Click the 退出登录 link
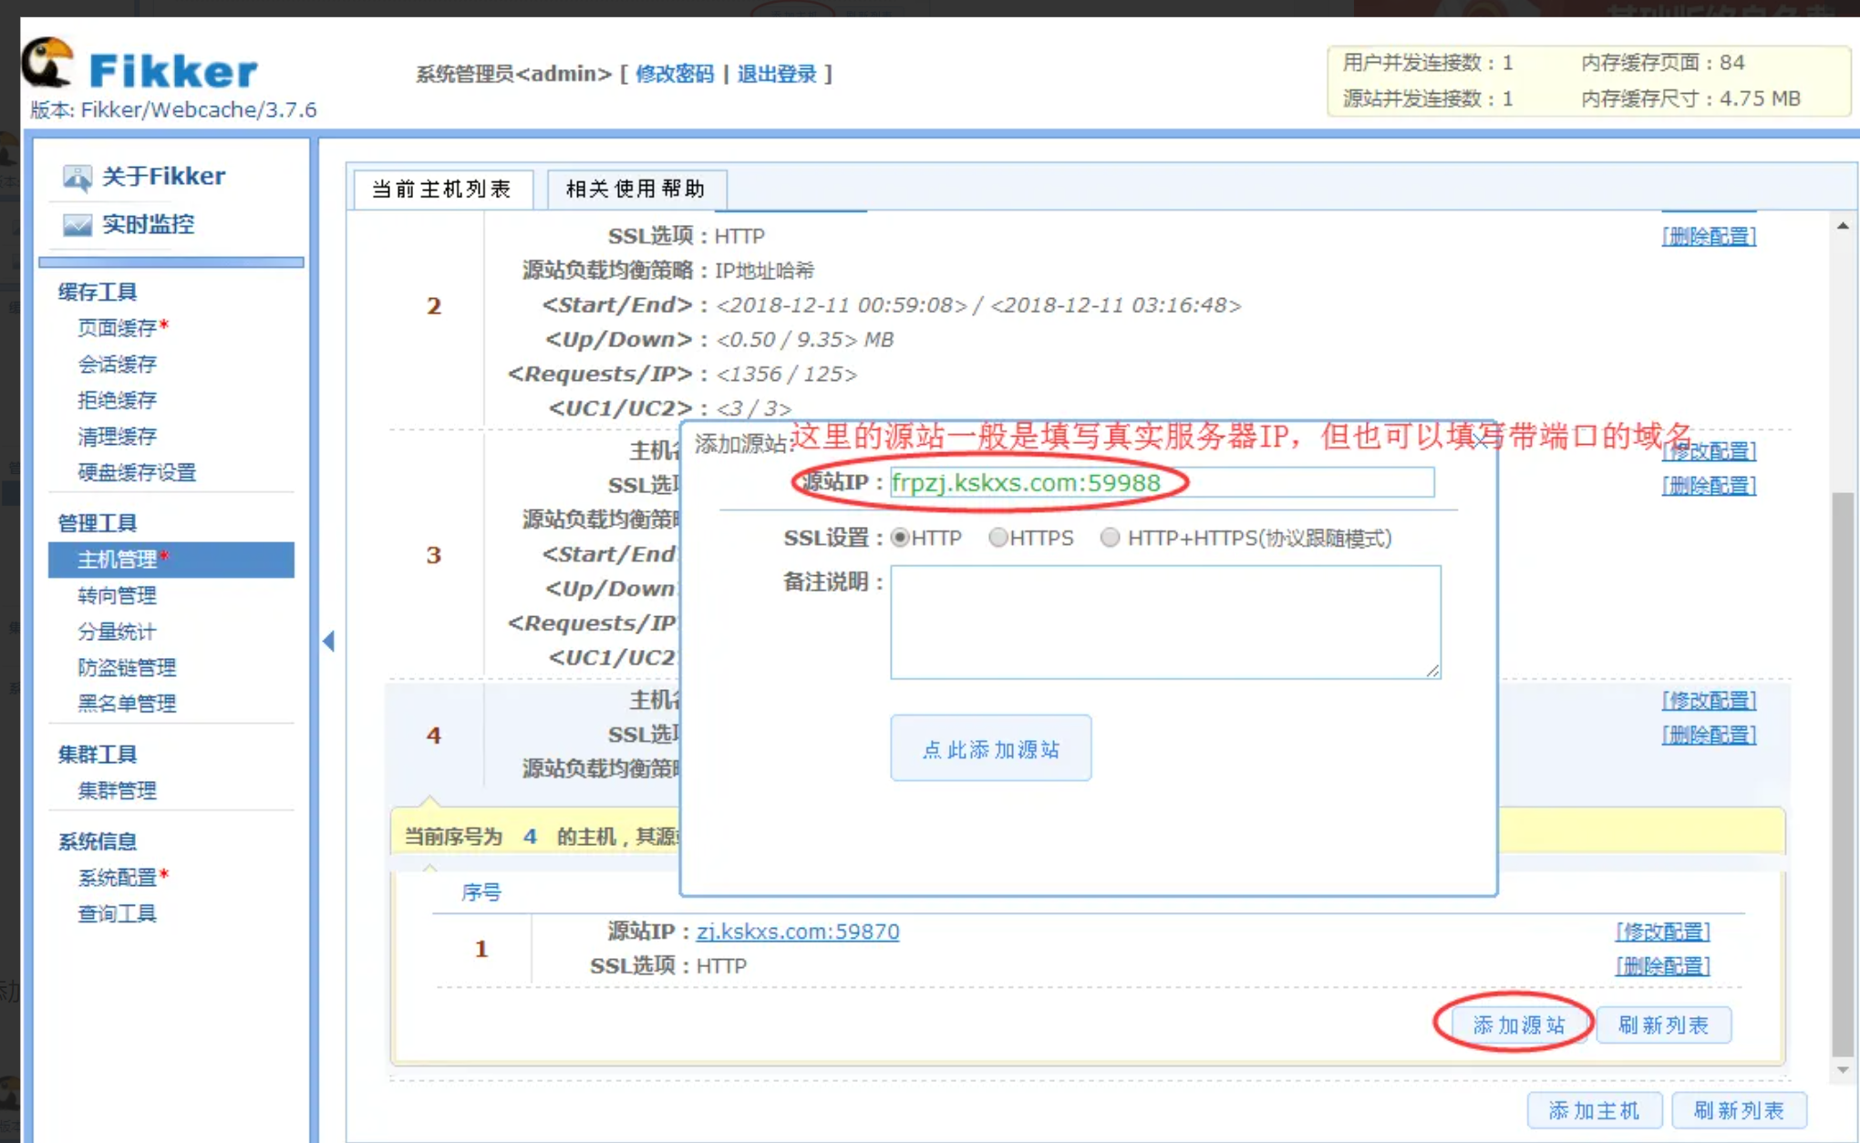Viewport: 1860px width, 1143px height. 777,74
